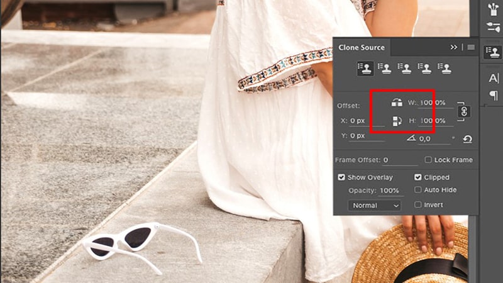Enable the Lock Frame checkbox
The image size is (503, 283).
coord(428,160)
